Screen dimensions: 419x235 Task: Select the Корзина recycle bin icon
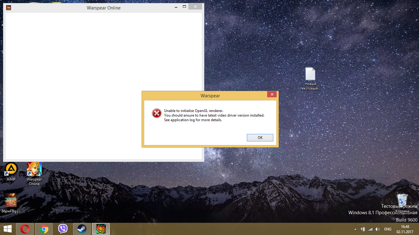pos(402,203)
